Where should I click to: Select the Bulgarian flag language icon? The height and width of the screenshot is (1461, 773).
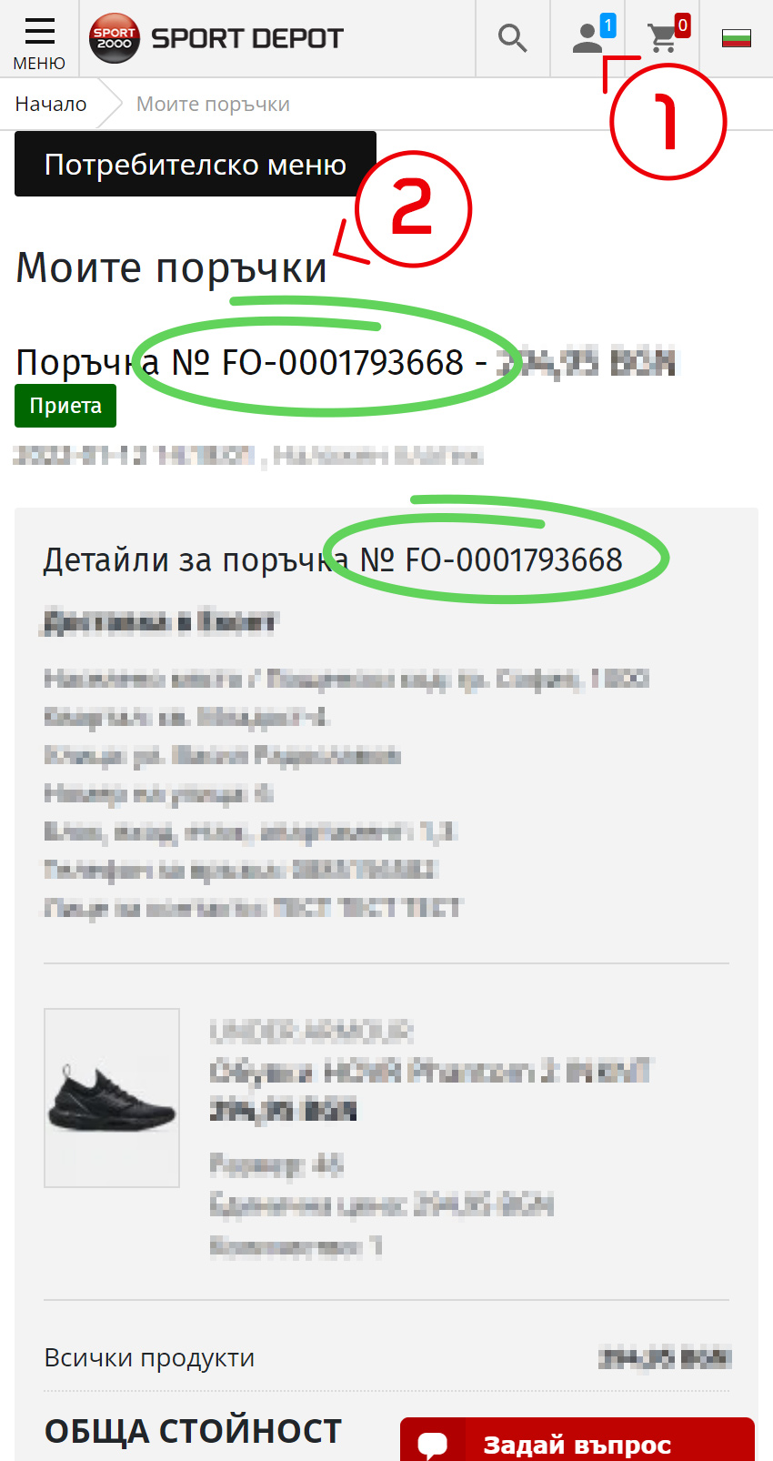click(737, 38)
